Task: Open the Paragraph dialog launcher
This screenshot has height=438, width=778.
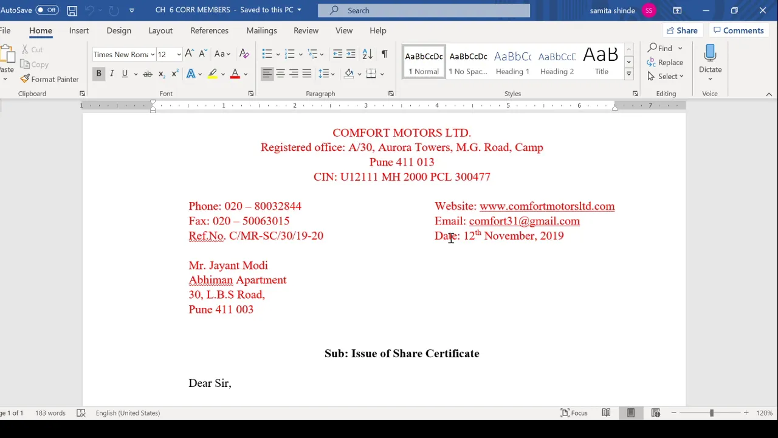Action: pos(391,94)
